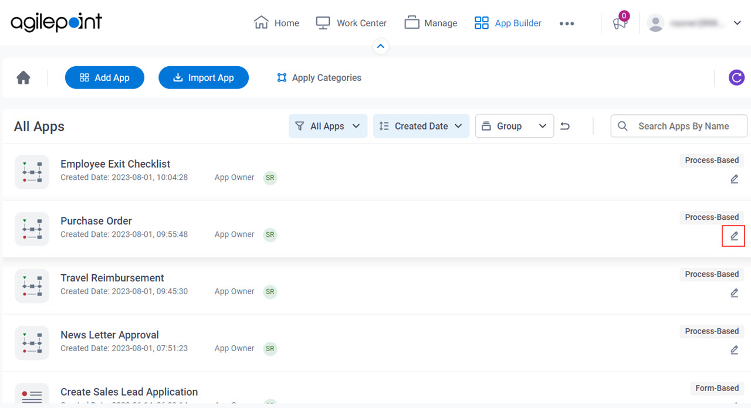Open the Employee Exit Checklist app
Screen dimensions: 751x408
pyautogui.click(x=115, y=164)
